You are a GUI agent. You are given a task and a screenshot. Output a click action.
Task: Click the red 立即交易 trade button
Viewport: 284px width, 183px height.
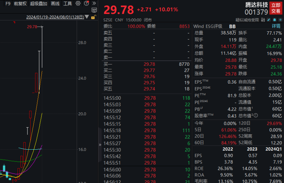tap(276, 8)
